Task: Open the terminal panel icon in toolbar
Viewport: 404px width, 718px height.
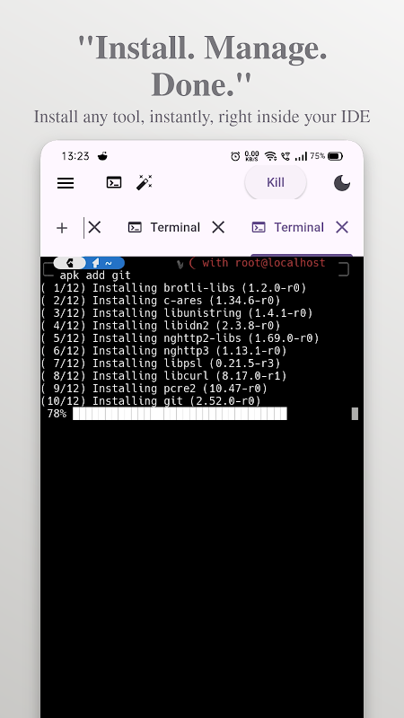Action: [114, 182]
